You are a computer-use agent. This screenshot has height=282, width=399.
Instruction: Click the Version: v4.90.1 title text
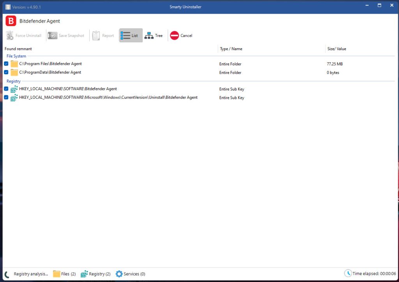(26, 7)
